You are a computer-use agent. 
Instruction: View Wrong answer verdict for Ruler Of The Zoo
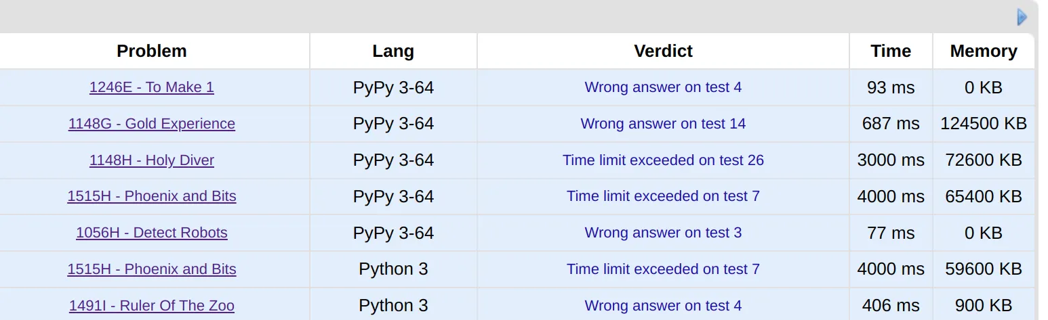point(663,306)
